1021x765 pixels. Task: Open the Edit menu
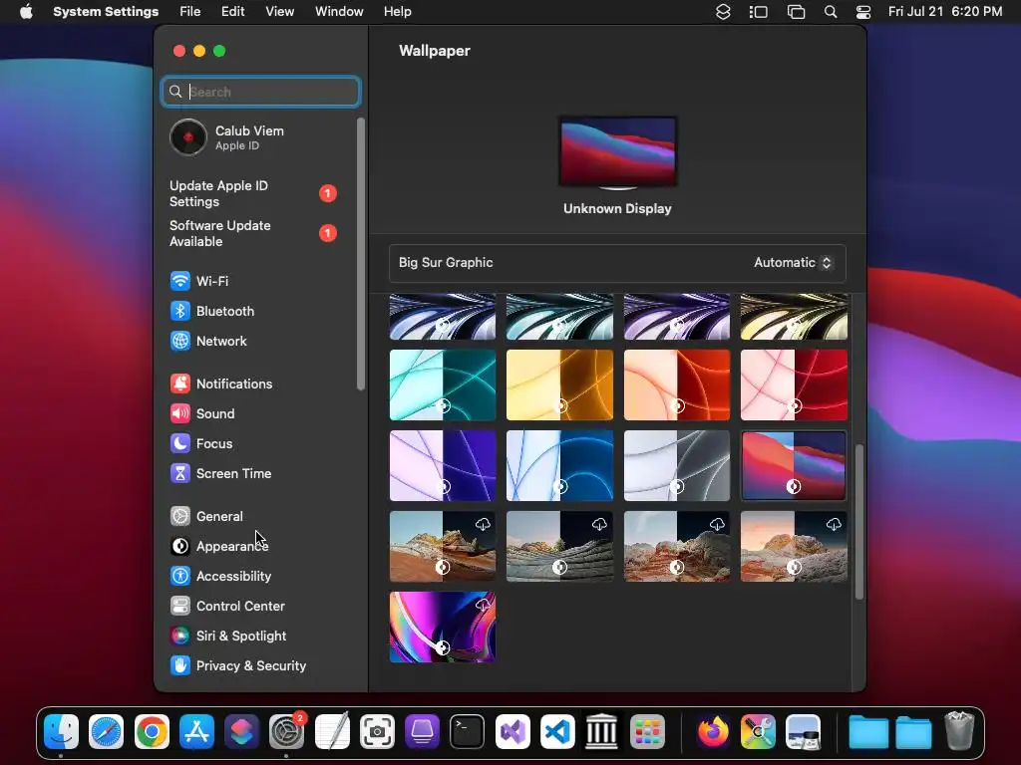point(232,12)
